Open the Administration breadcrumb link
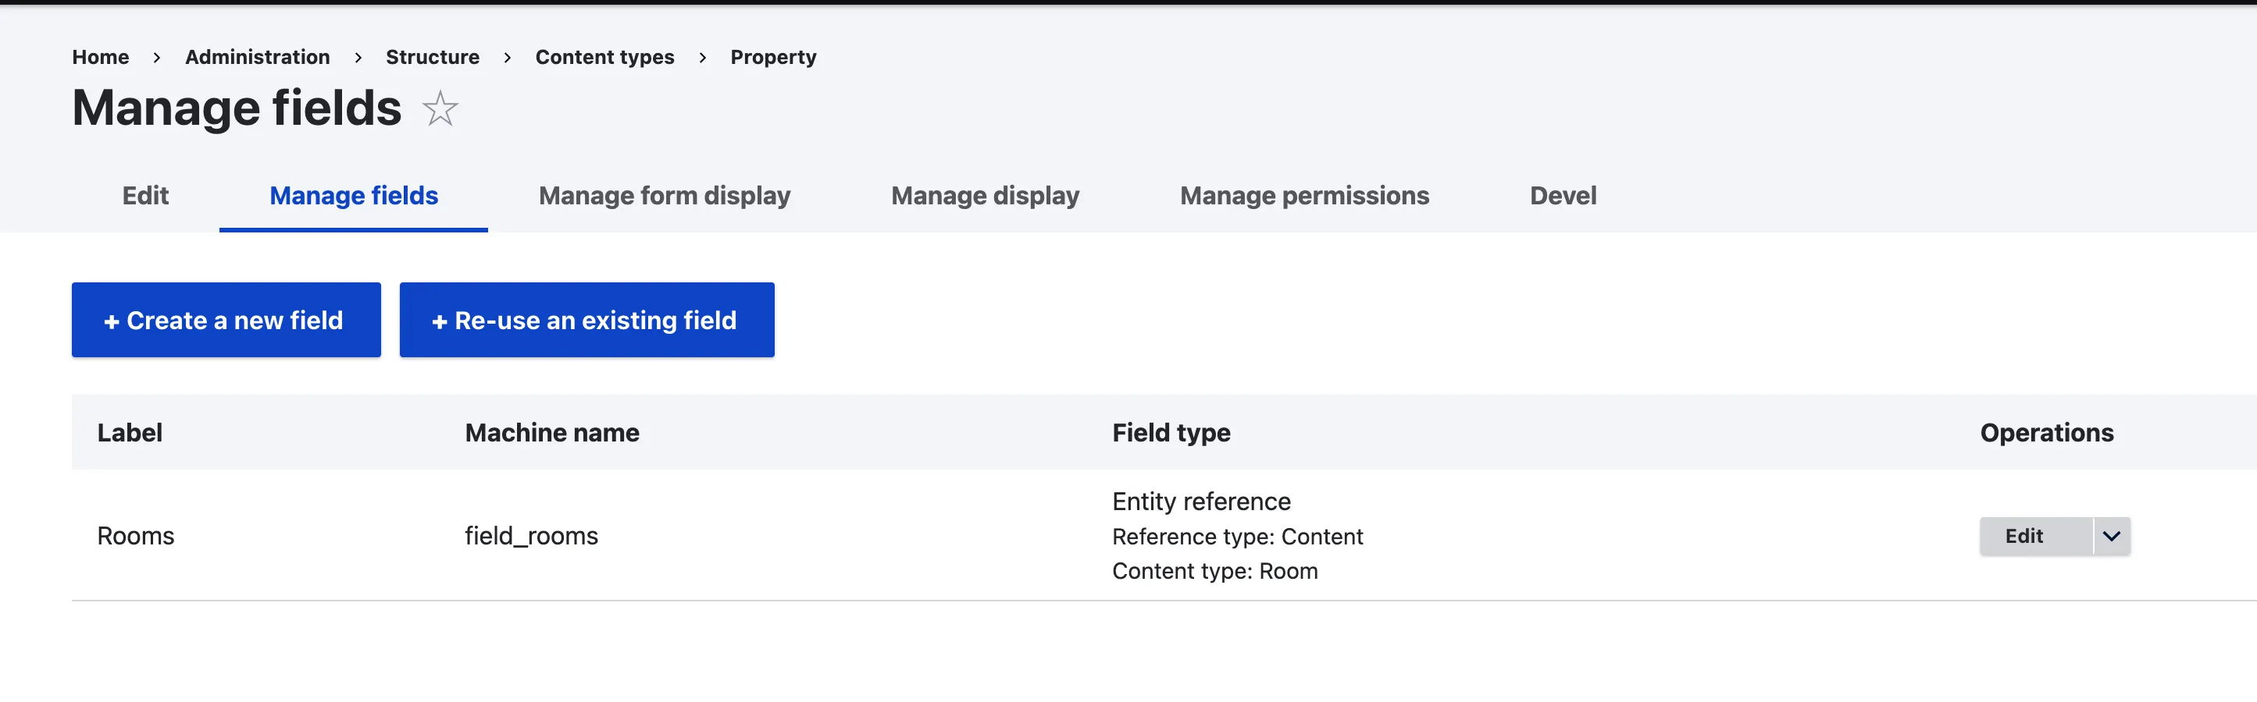Viewport: 2257px width, 702px height. (x=257, y=57)
